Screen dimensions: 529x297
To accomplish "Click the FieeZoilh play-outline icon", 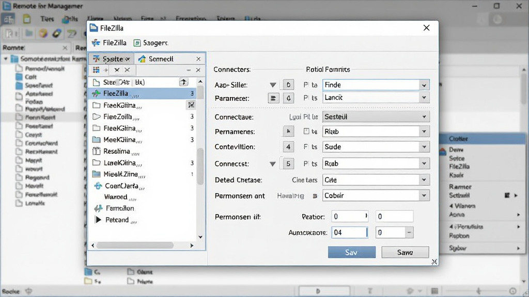I will pos(97,117).
